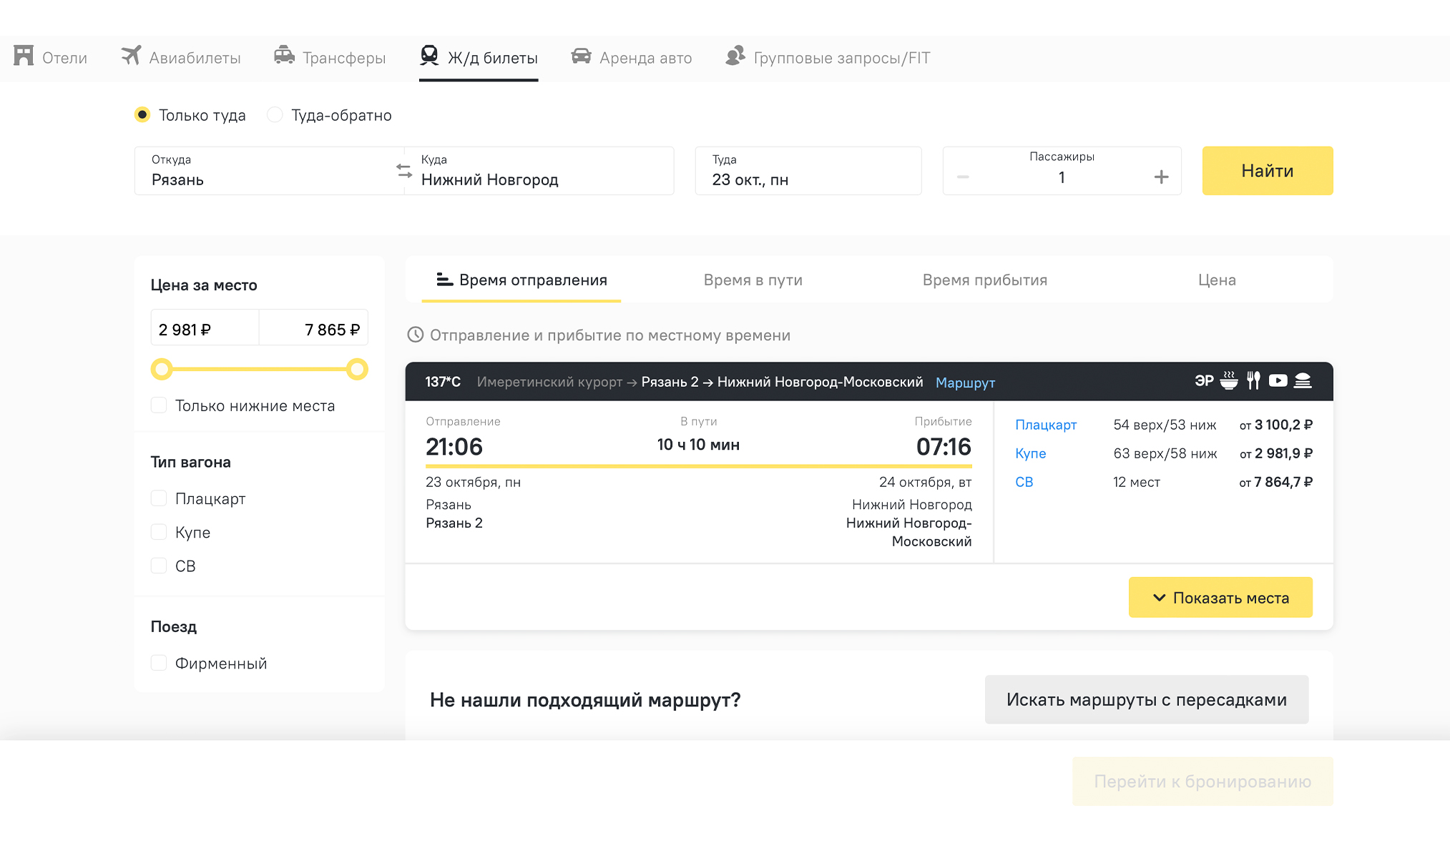The height and width of the screenshot is (858, 1450).
Task: Click the hot meal bowl icon
Action: pos(1229,381)
